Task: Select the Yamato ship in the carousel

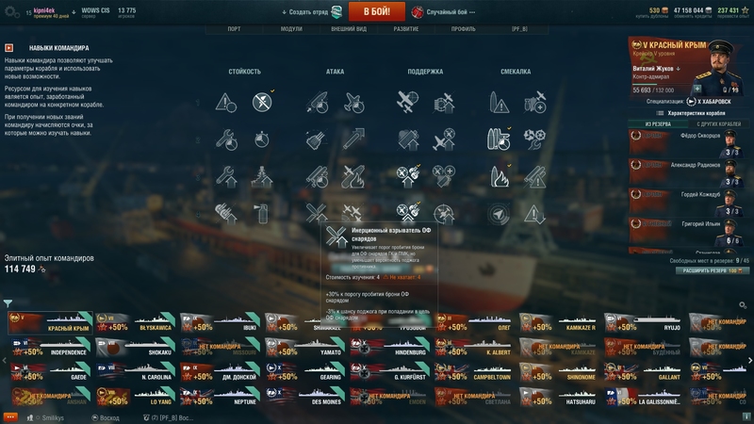Action: (304, 347)
